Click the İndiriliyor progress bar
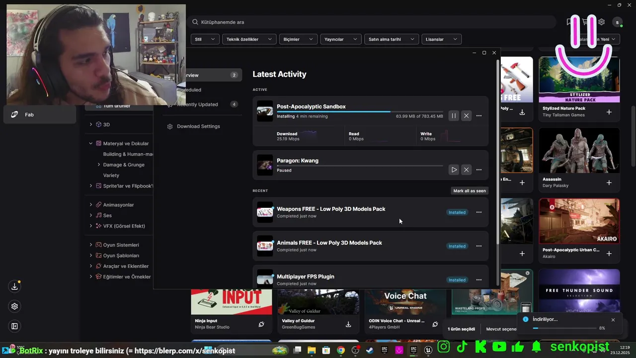Screen dimensions: 636x358 coord(564,328)
